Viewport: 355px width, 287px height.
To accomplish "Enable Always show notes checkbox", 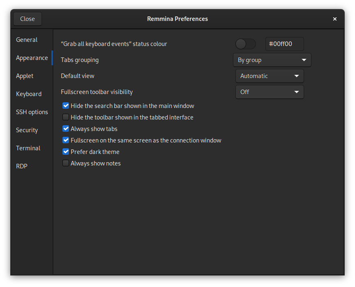I will pos(66,163).
